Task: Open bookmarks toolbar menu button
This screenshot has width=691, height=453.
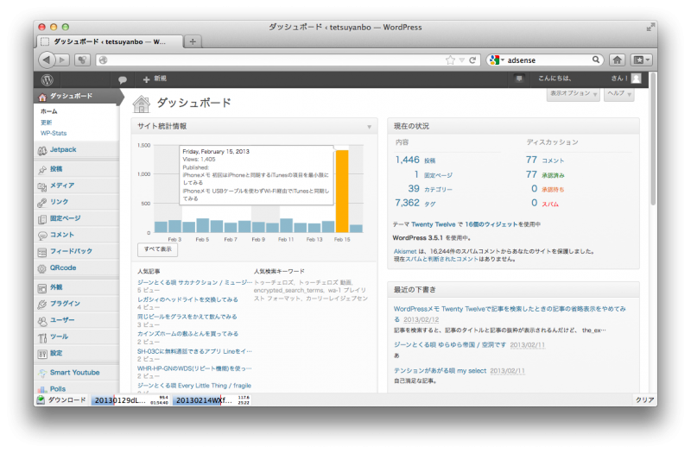Action: click(x=641, y=60)
